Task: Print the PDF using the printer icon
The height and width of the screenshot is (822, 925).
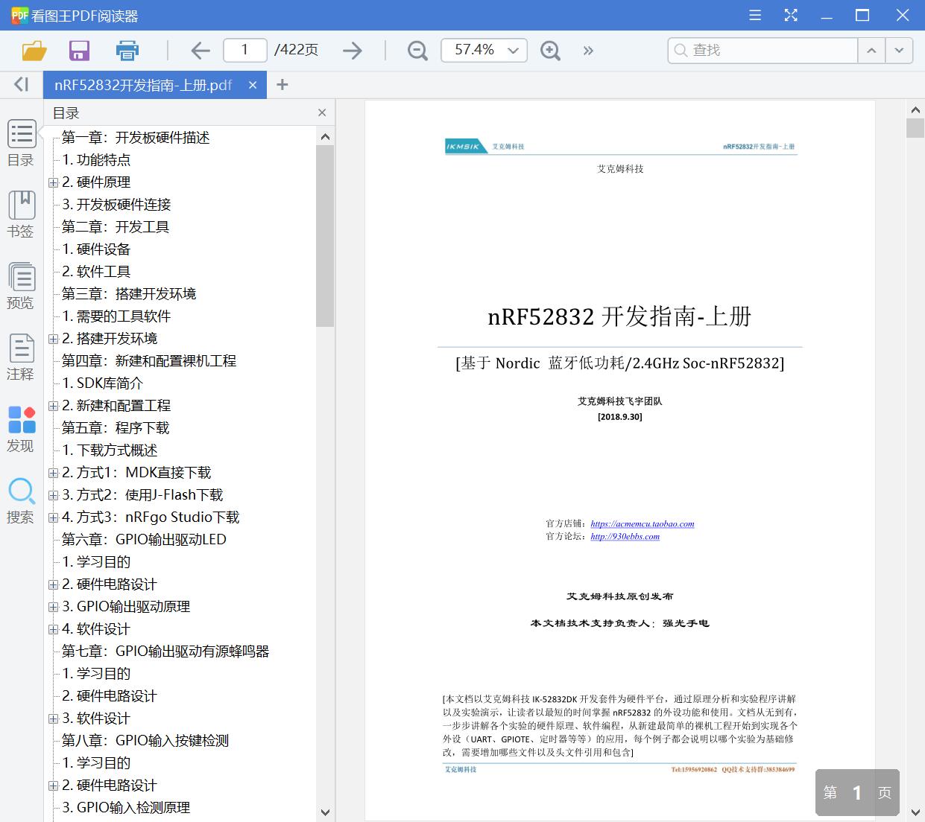Action: [x=127, y=50]
